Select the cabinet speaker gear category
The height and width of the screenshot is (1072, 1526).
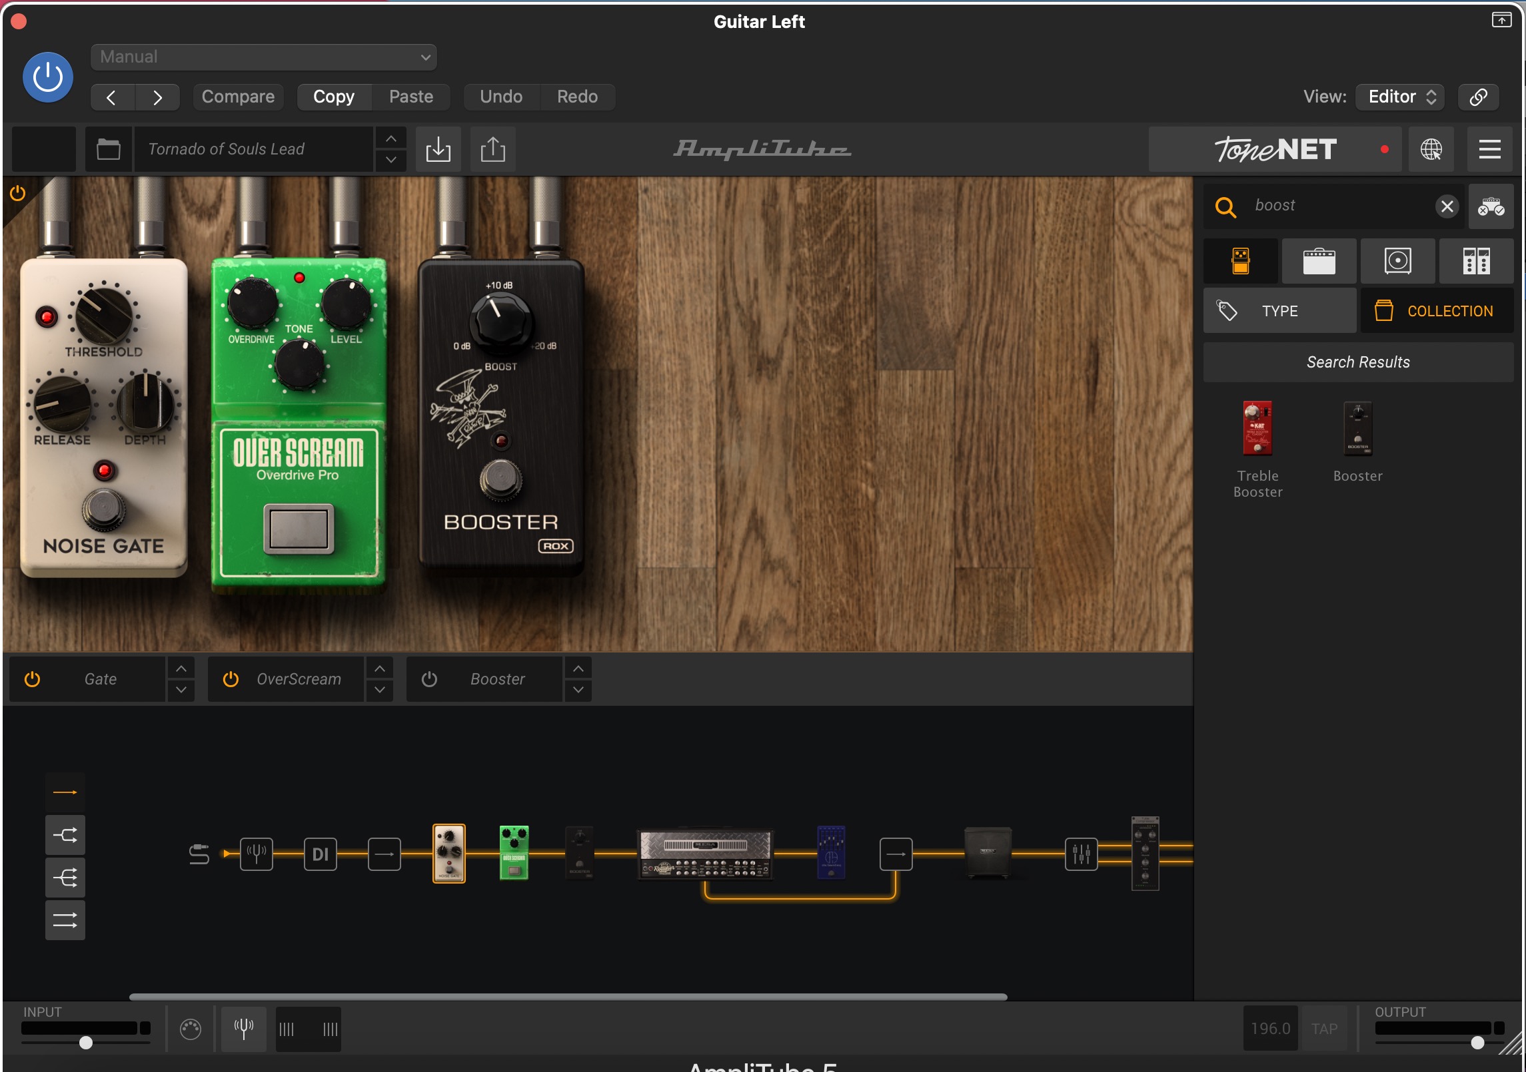click(1397, 261)
